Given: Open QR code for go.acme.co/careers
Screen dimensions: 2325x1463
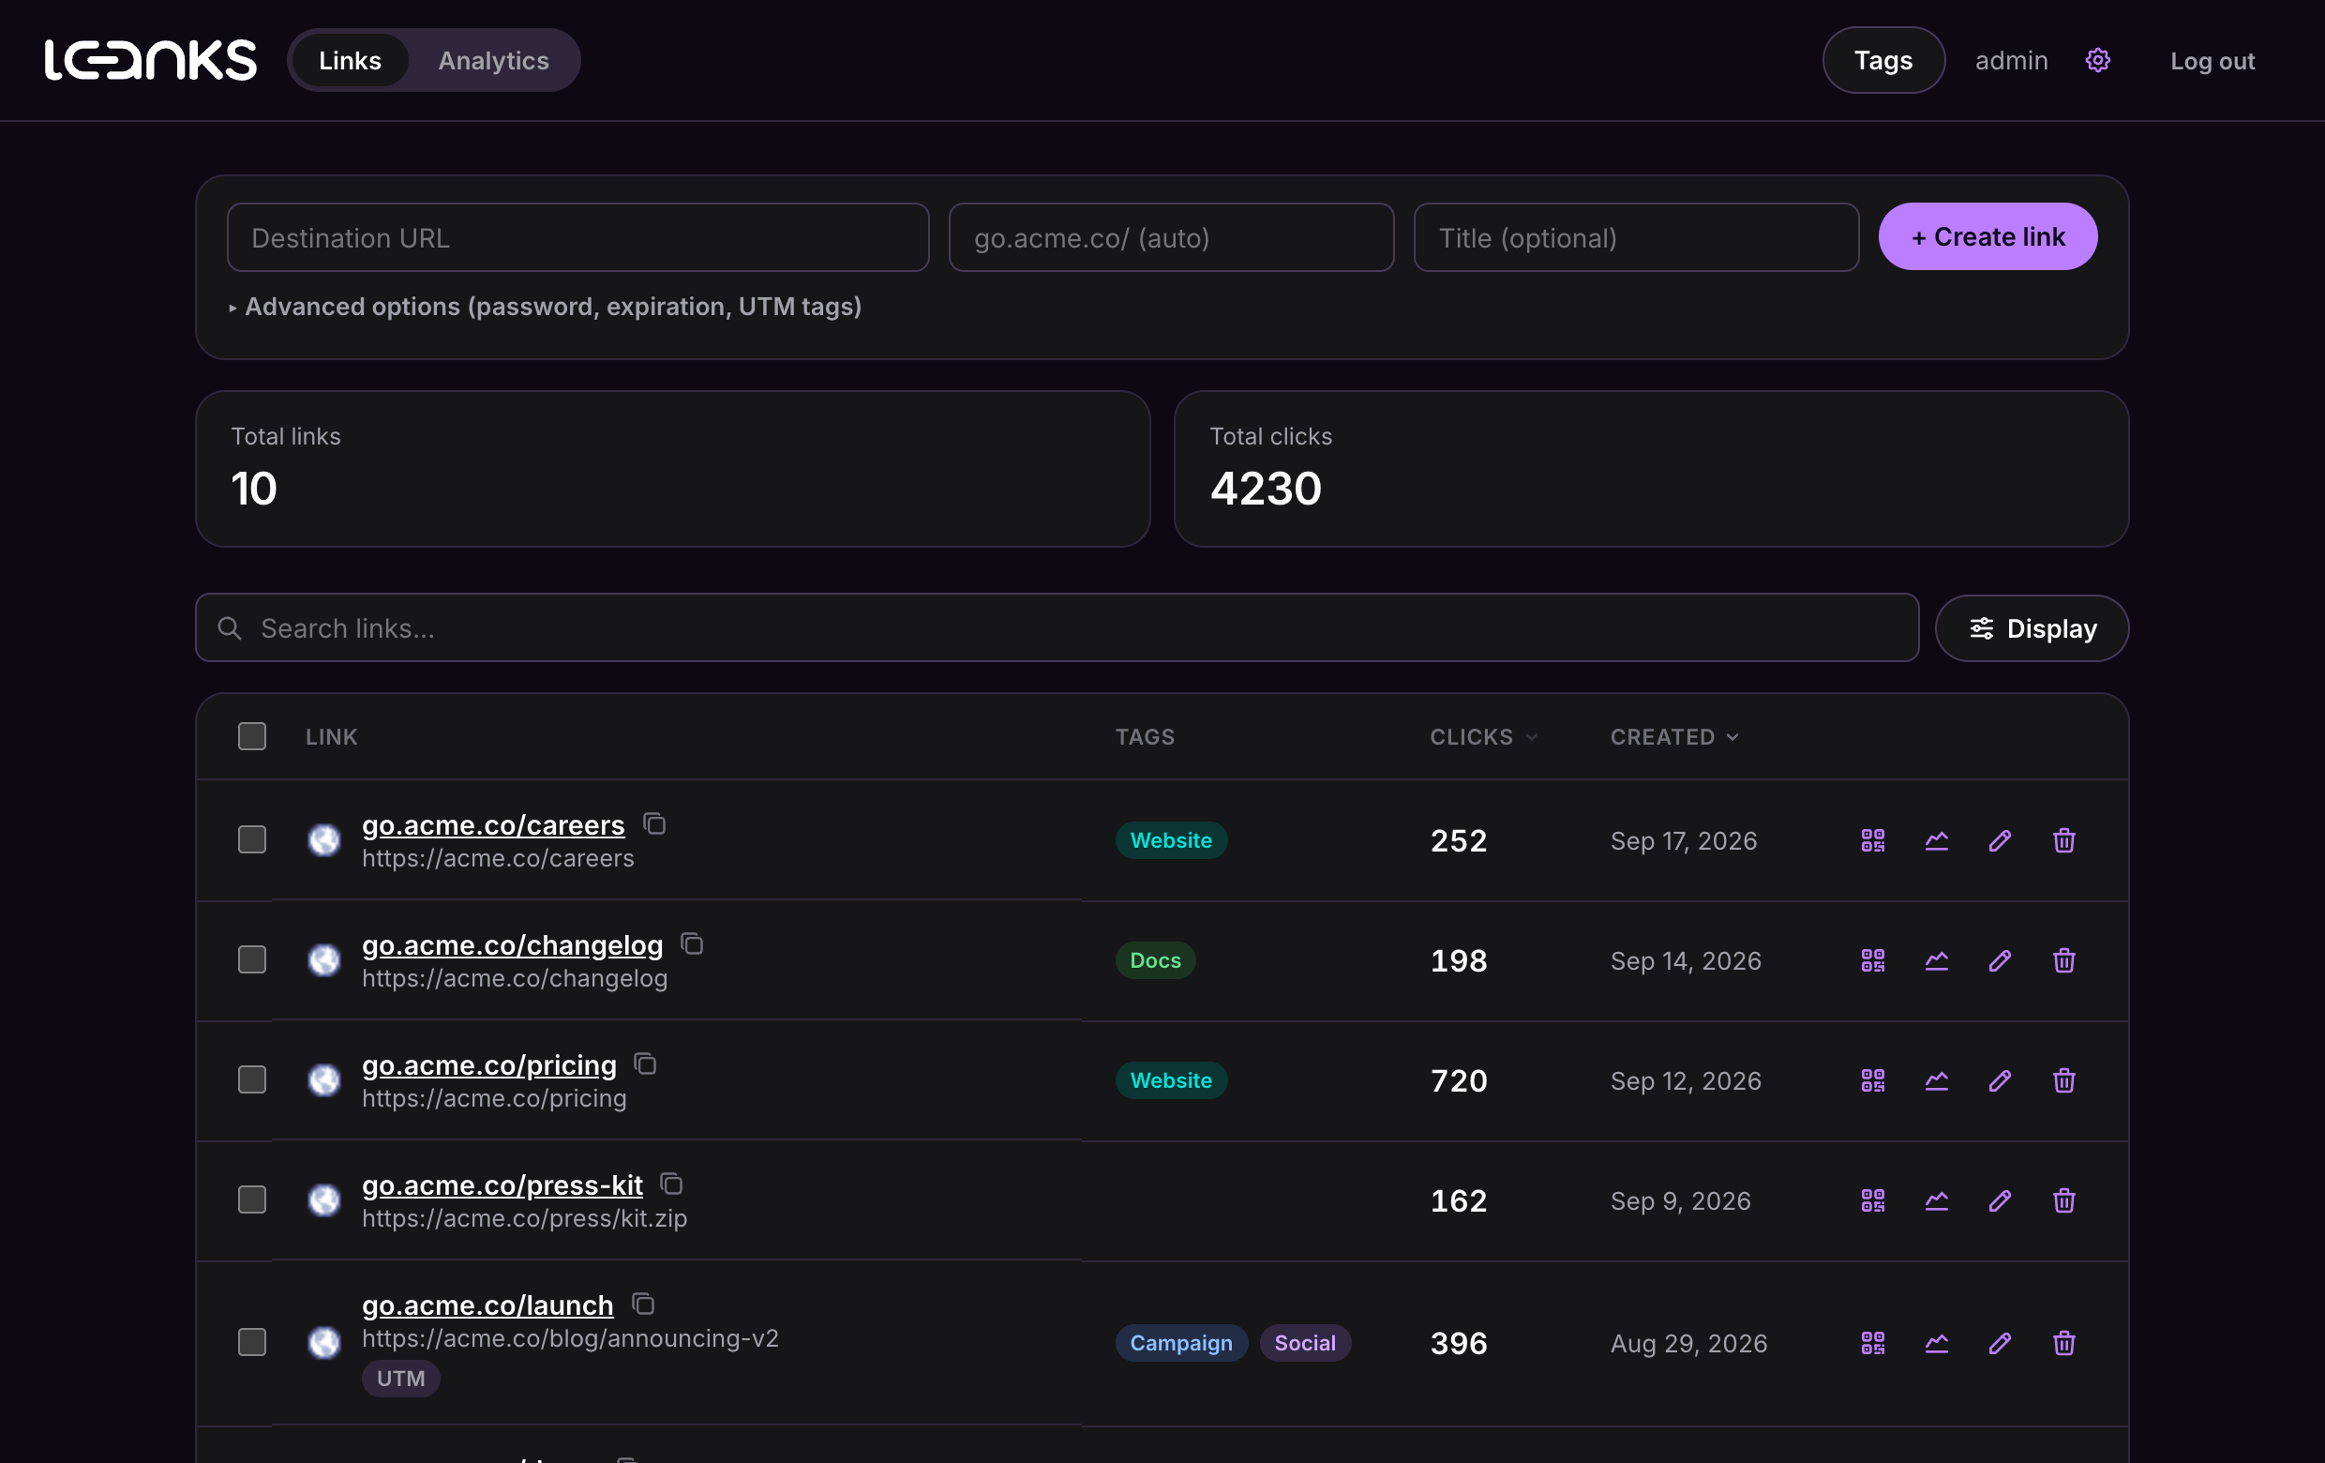Looking at the screenshot, I should [1872, 840].
